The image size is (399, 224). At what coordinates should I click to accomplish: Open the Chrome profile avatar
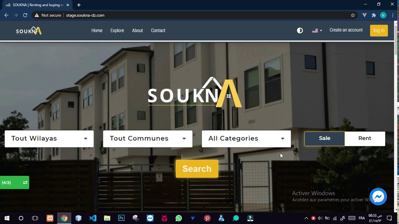[383, 15]
